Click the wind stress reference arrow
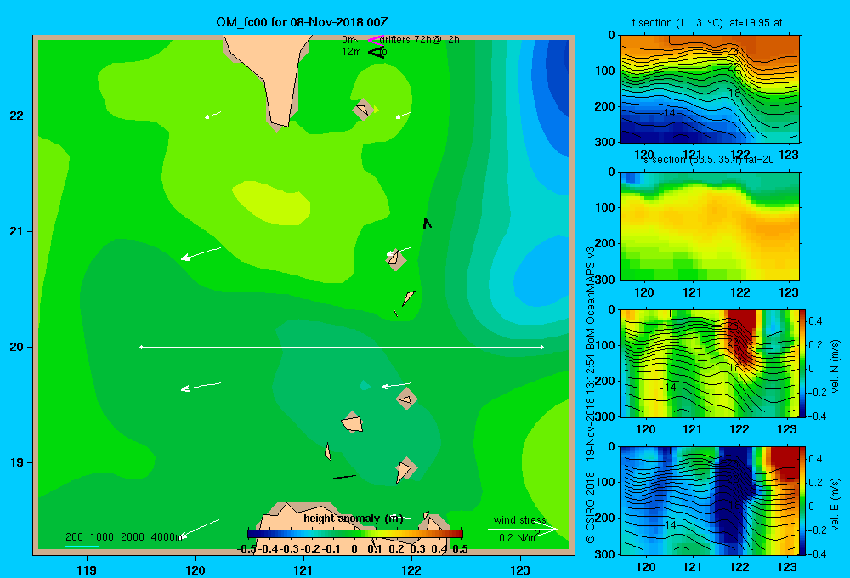 click(523, 529)
